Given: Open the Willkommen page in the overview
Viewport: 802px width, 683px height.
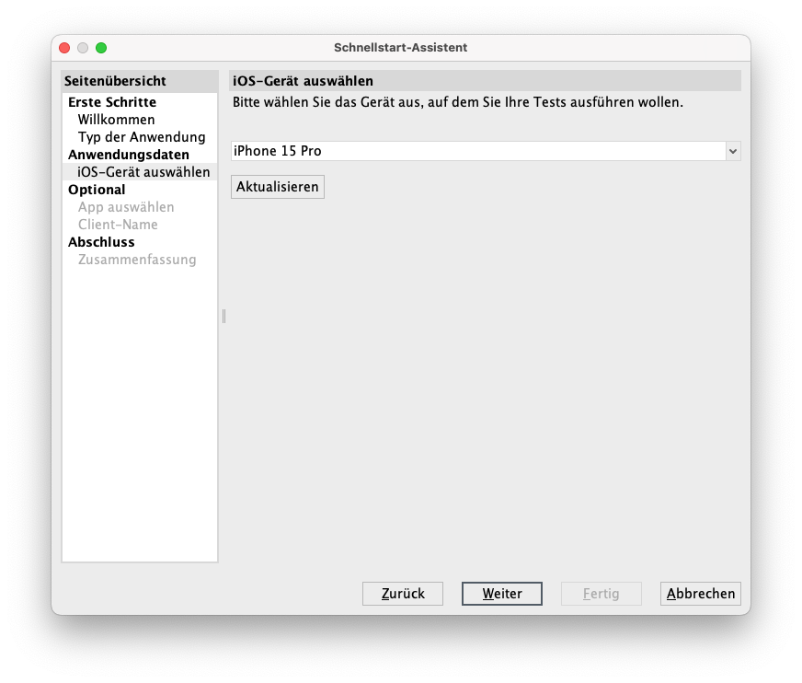Looking at the screenshot, I should coord(116,120).
